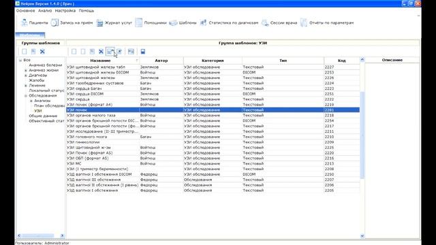The image size is (436, 245).
Task: Open the Анализ menu
Action: 45,11
